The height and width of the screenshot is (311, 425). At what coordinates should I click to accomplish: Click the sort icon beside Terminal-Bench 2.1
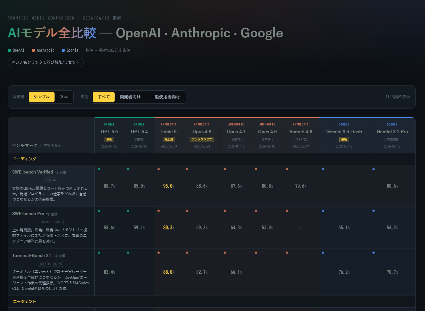pos(56,256)
